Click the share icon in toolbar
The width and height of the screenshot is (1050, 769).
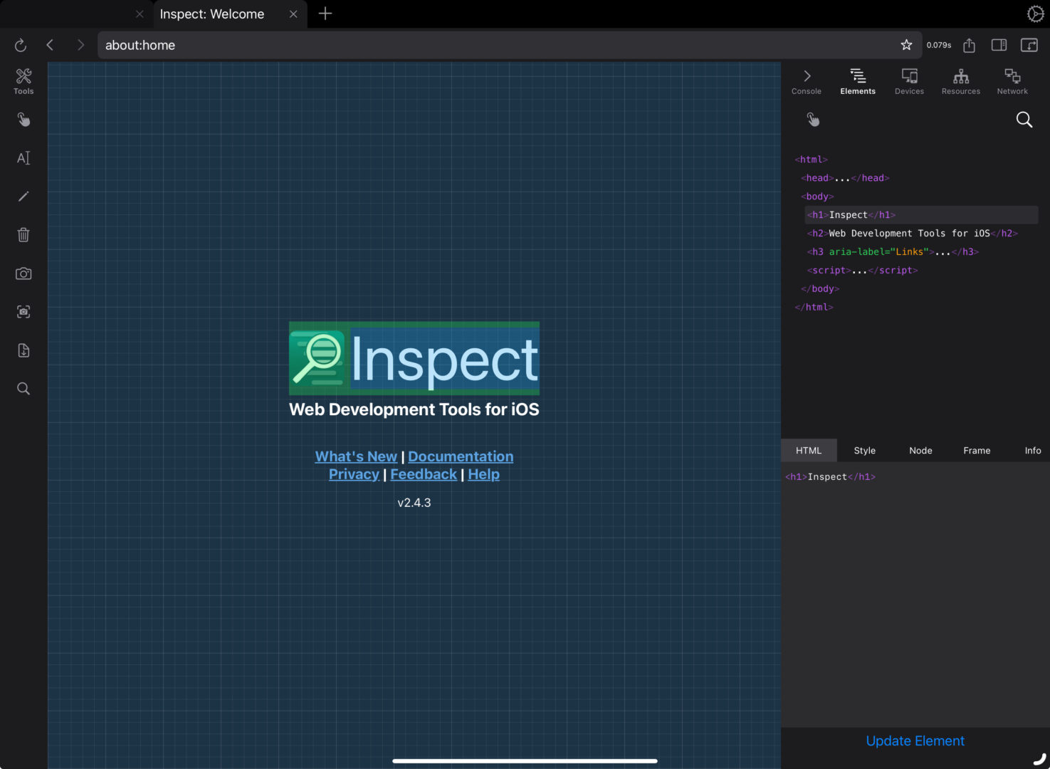click(x=969, y=45)
